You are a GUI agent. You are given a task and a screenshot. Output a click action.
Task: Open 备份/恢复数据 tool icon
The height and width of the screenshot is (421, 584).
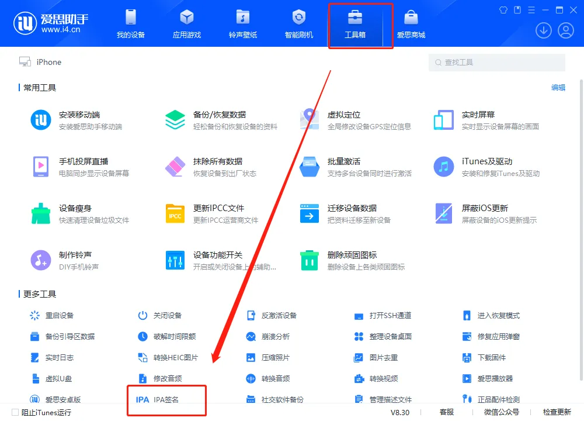(x=175, y=120)
